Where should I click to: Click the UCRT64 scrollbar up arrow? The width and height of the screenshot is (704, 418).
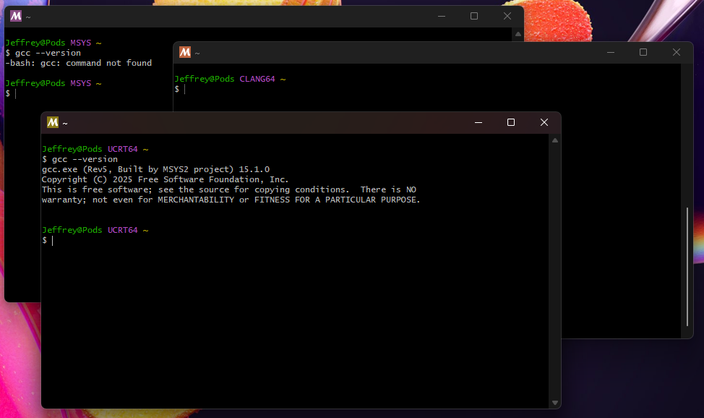555,141
